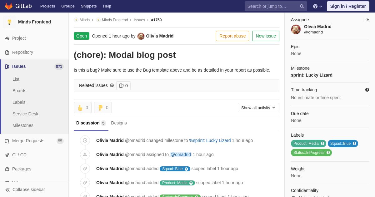Screen dimensions: 375x197
Task: Click the search or jump to field
Action: point(272,6)
